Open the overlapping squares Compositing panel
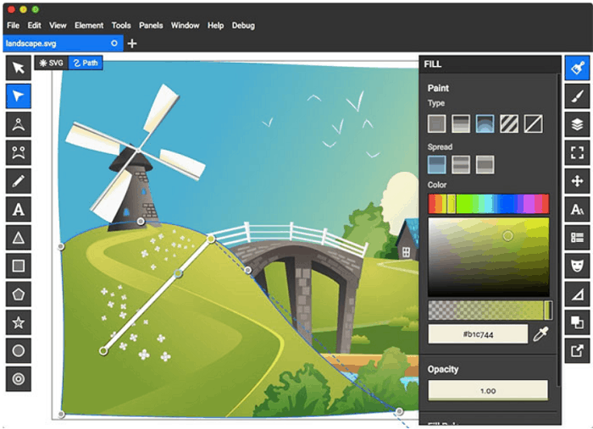The width and height of the screenshot is (593, 429). point(577,322)
